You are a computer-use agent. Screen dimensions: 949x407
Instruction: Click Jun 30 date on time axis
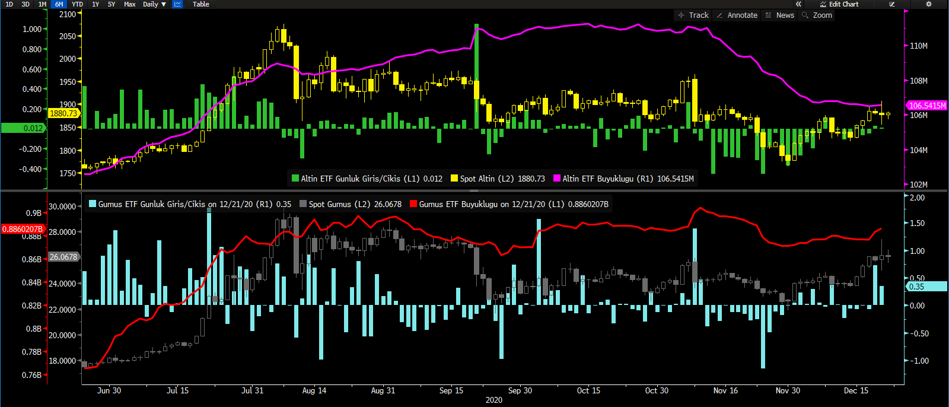(x=109, y=390)
